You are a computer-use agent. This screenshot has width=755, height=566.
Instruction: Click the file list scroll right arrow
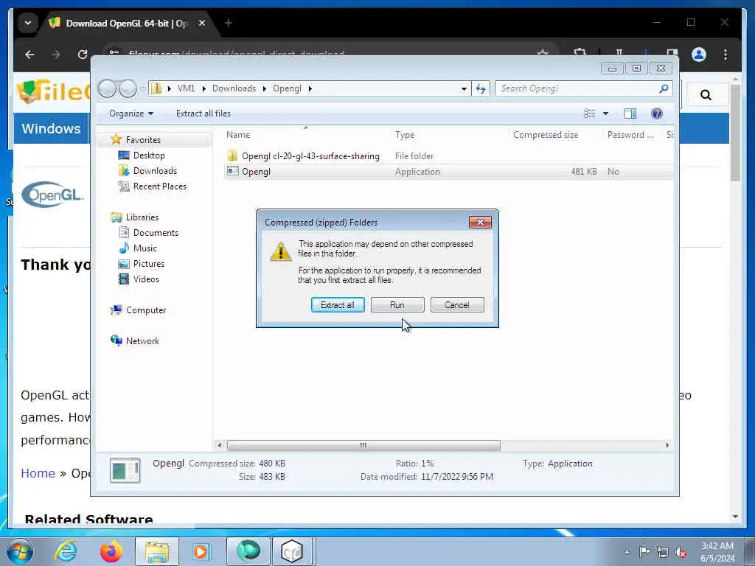[667, 446]
